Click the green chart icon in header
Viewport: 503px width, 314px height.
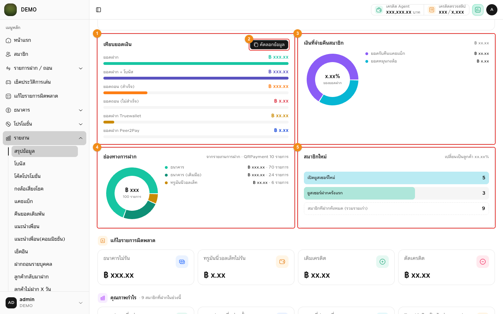click(x=478, y=10)
